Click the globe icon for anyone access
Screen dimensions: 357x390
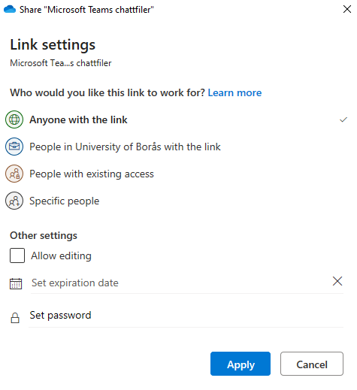(x=14, y=119)
